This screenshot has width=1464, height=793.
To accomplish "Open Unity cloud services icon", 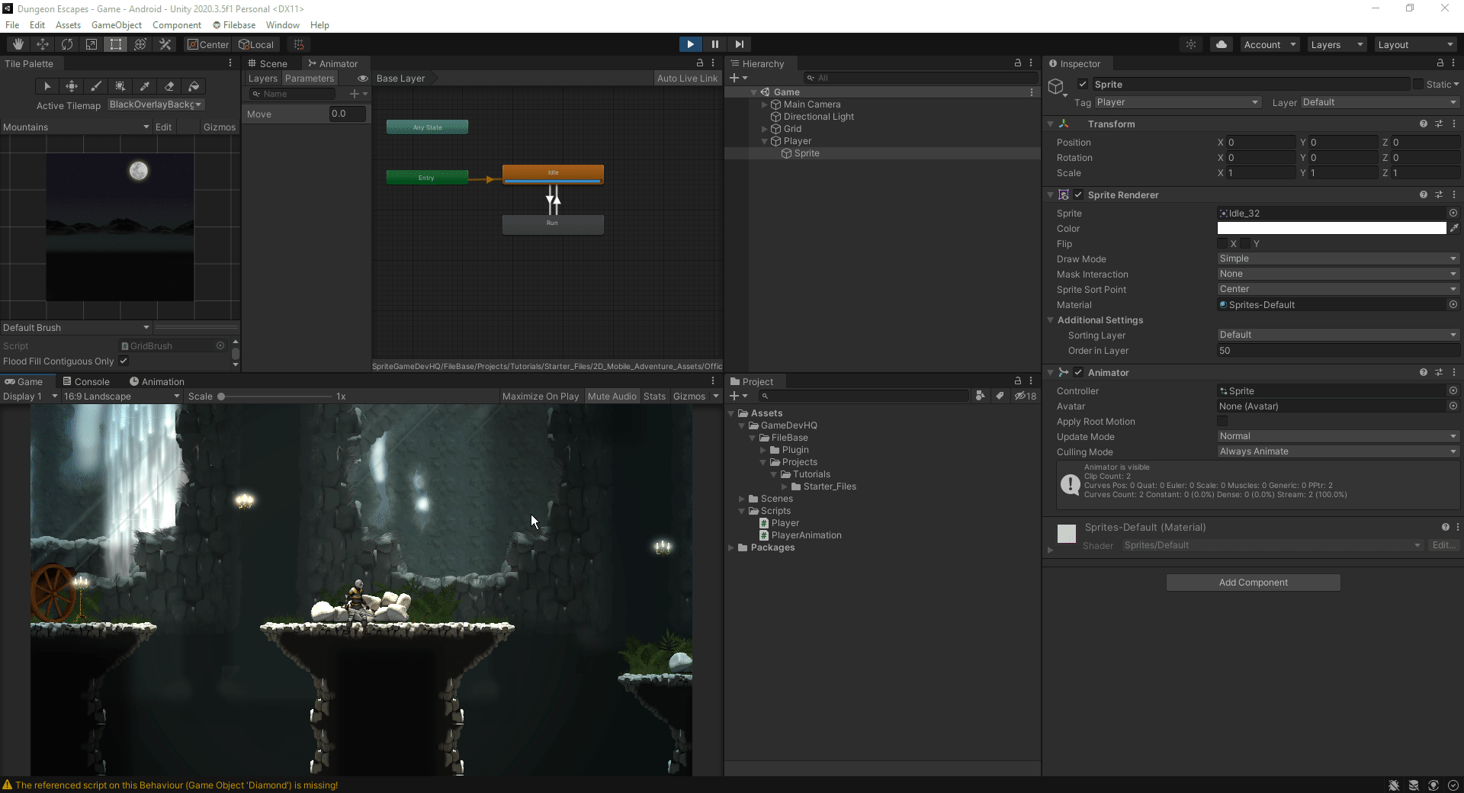I will [x=1222, y=44].
